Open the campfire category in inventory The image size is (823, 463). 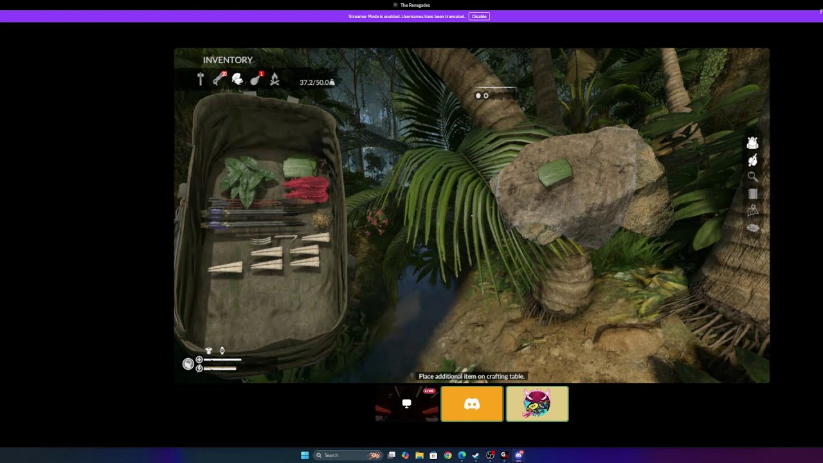[275, 79]
